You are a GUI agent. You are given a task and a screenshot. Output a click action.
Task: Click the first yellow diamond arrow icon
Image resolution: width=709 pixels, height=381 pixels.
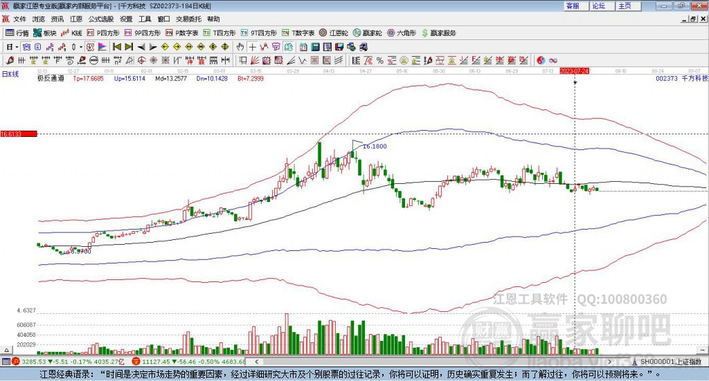(x=165, y=47)
